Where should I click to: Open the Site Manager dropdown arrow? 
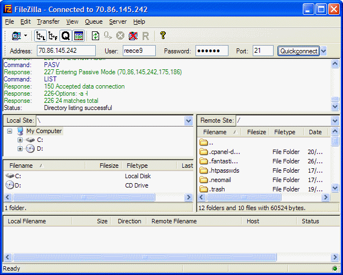25,35
